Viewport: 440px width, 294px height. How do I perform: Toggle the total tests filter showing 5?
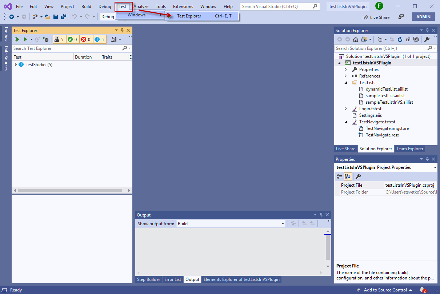[59, 39]
